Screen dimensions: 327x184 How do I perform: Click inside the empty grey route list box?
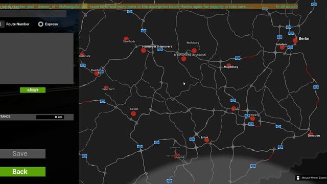[36, 58]
